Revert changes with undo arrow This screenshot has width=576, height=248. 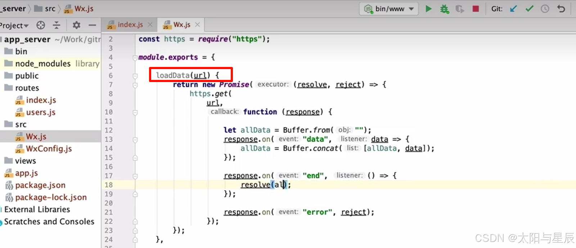tap(561, 9)
